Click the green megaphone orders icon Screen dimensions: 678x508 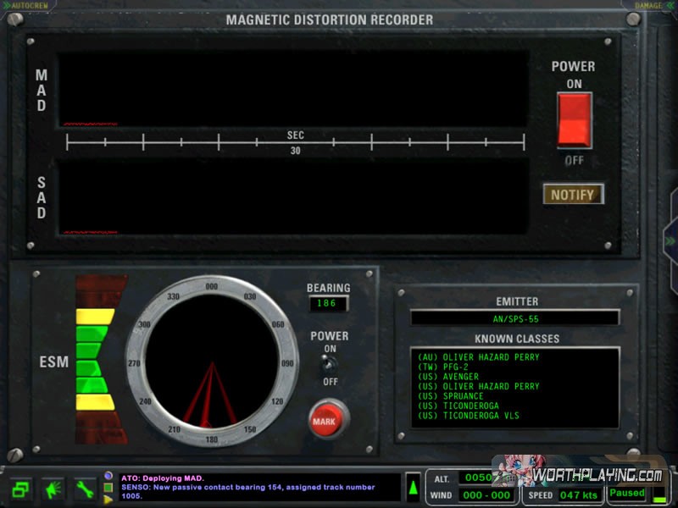coord(53,489)
